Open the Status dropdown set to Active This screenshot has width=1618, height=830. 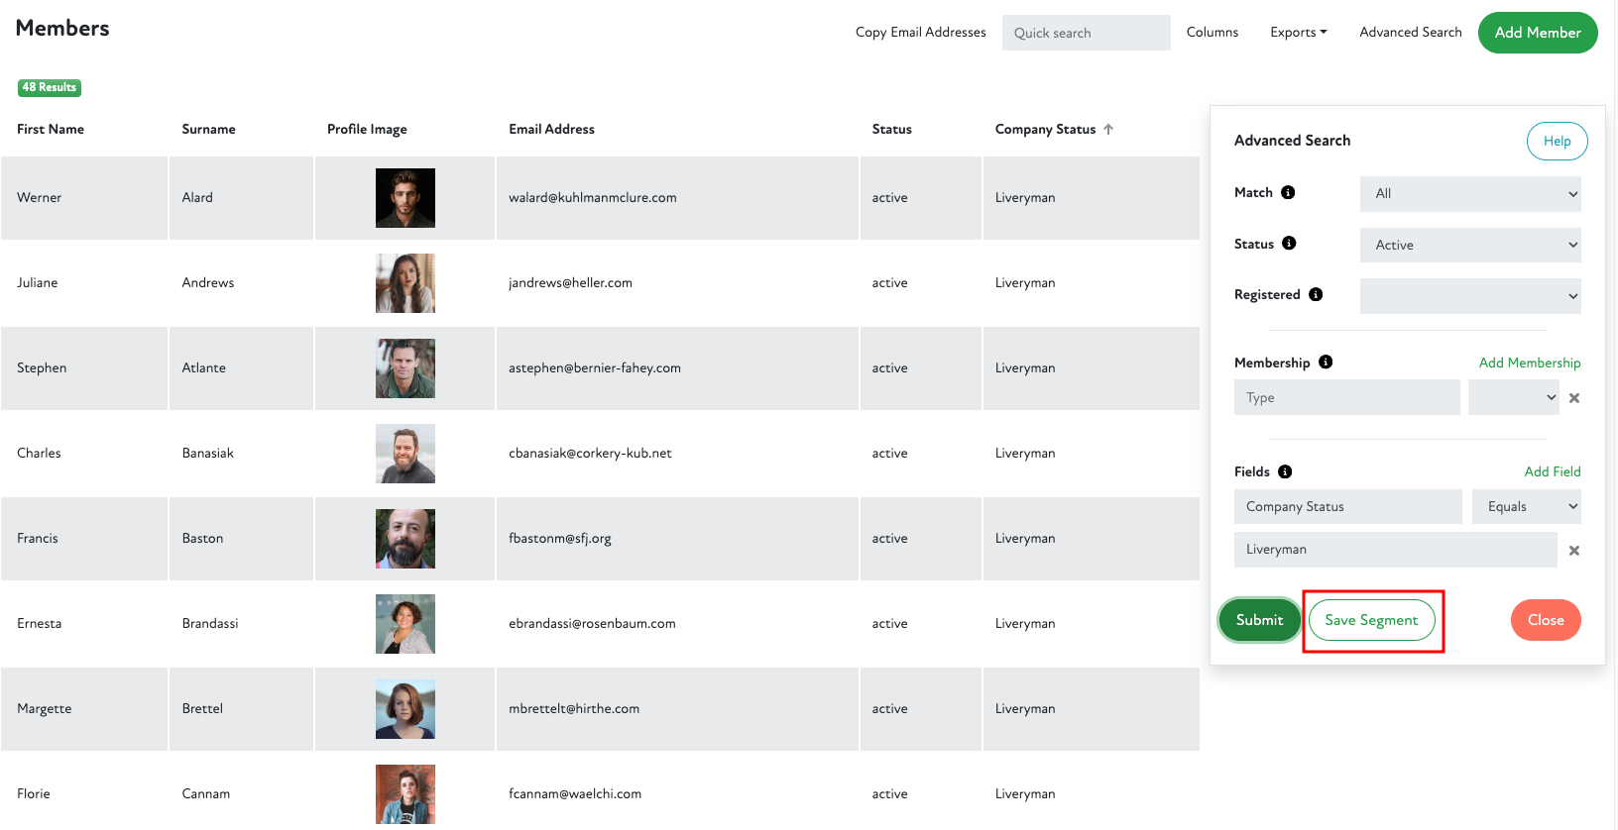(x=1469, y=246)
